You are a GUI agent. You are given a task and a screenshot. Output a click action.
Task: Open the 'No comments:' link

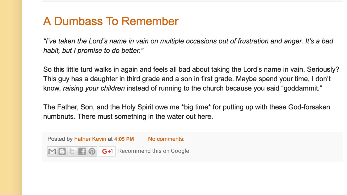(166, 139)
